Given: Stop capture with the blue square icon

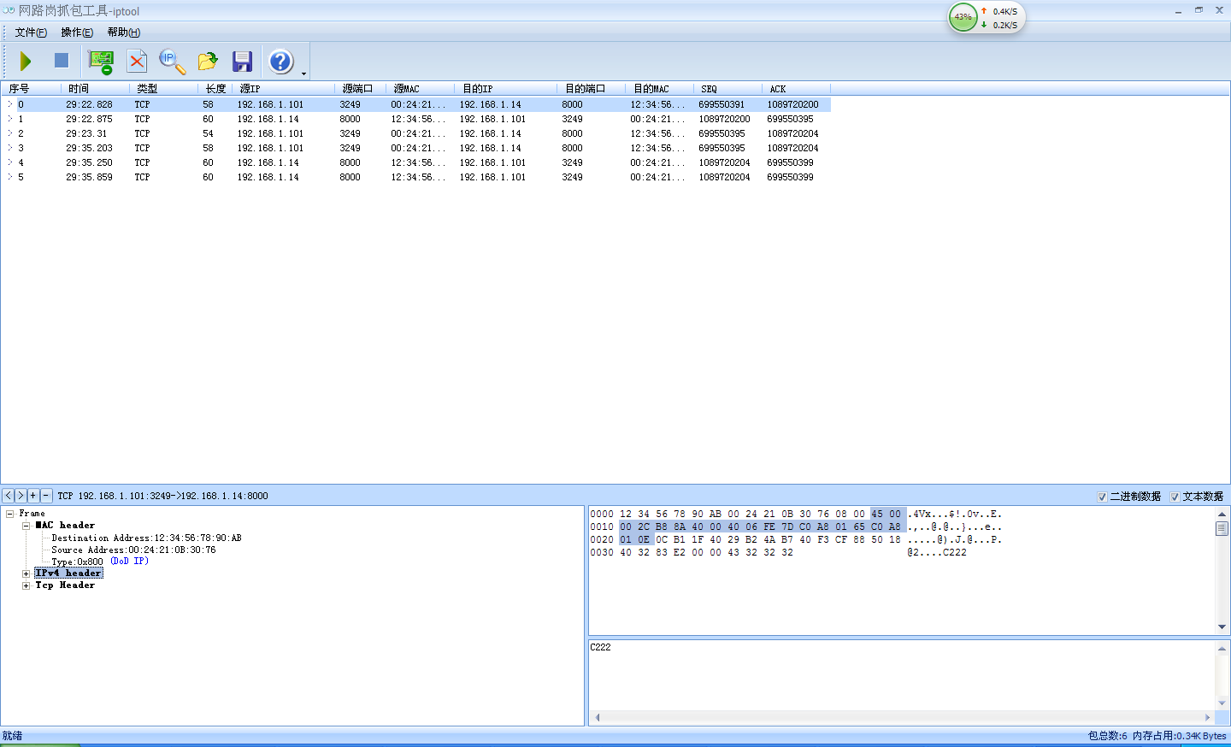Looking at the screenshot, I should tap(62, 61).
